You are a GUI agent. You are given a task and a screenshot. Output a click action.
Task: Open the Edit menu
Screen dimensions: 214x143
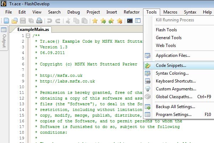tap(22, 12)
